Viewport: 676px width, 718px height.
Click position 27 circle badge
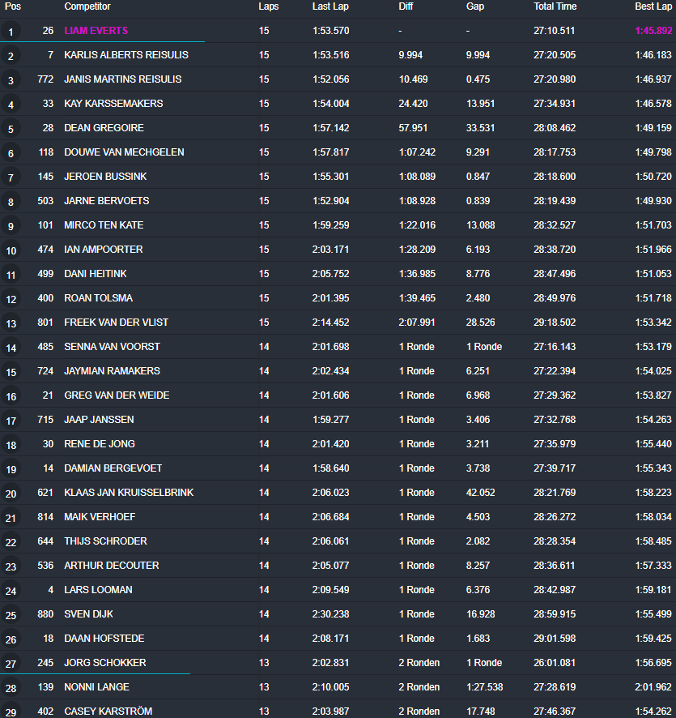[11, 663]
